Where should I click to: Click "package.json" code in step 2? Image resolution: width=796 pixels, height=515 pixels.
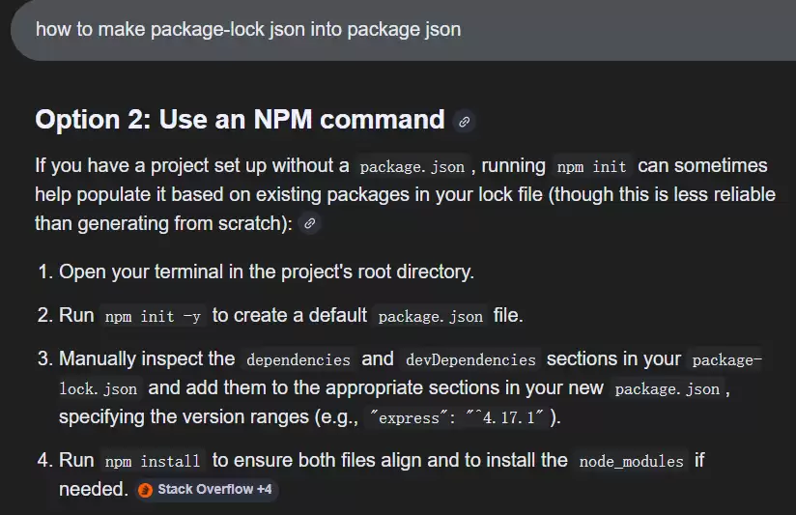430,316
